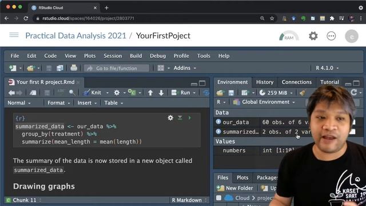Screen dimensions: 366x206
Task: Open the more actions ellipsis button
Action: [x=331, y=36]
